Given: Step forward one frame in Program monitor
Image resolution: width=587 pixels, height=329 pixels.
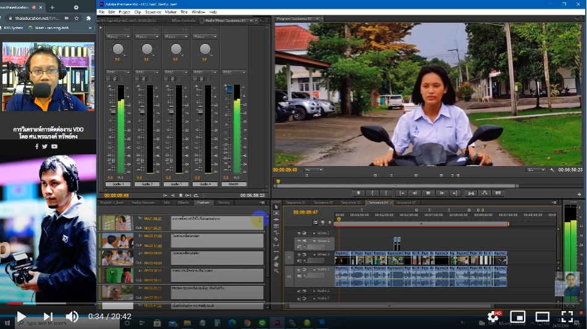Looking at the screenshot, I should pos(442,193).
